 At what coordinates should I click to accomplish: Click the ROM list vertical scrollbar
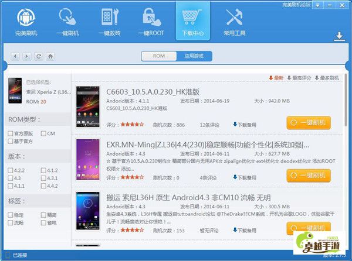(x=346, y=99)
